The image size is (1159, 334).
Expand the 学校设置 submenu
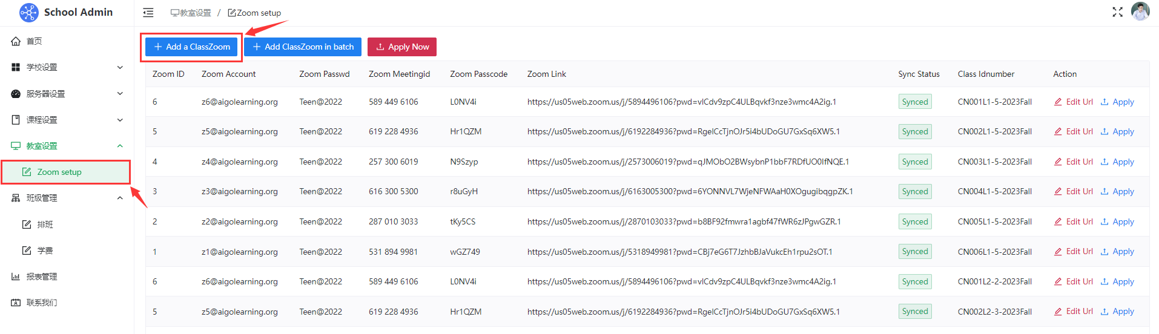coord(120,67)
